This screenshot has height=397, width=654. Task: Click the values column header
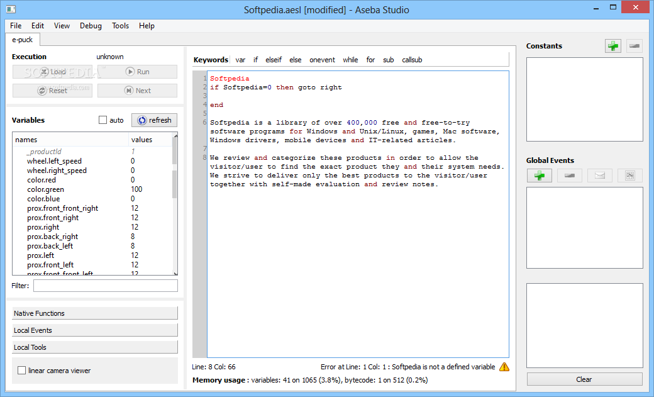tap(150, 140)
